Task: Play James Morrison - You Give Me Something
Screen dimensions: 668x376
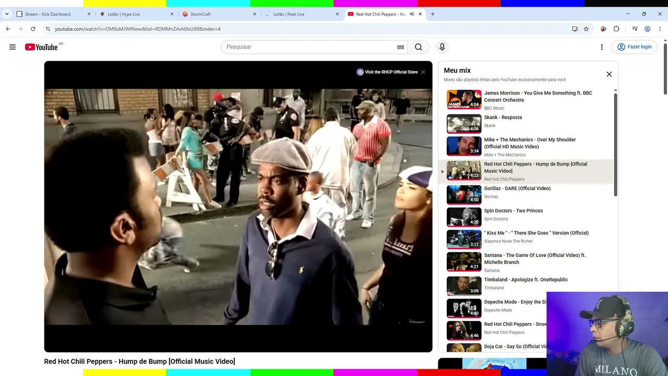Action: coord(538,97)
